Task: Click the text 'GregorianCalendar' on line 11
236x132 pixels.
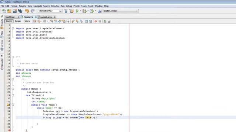Action: (52, 38)
